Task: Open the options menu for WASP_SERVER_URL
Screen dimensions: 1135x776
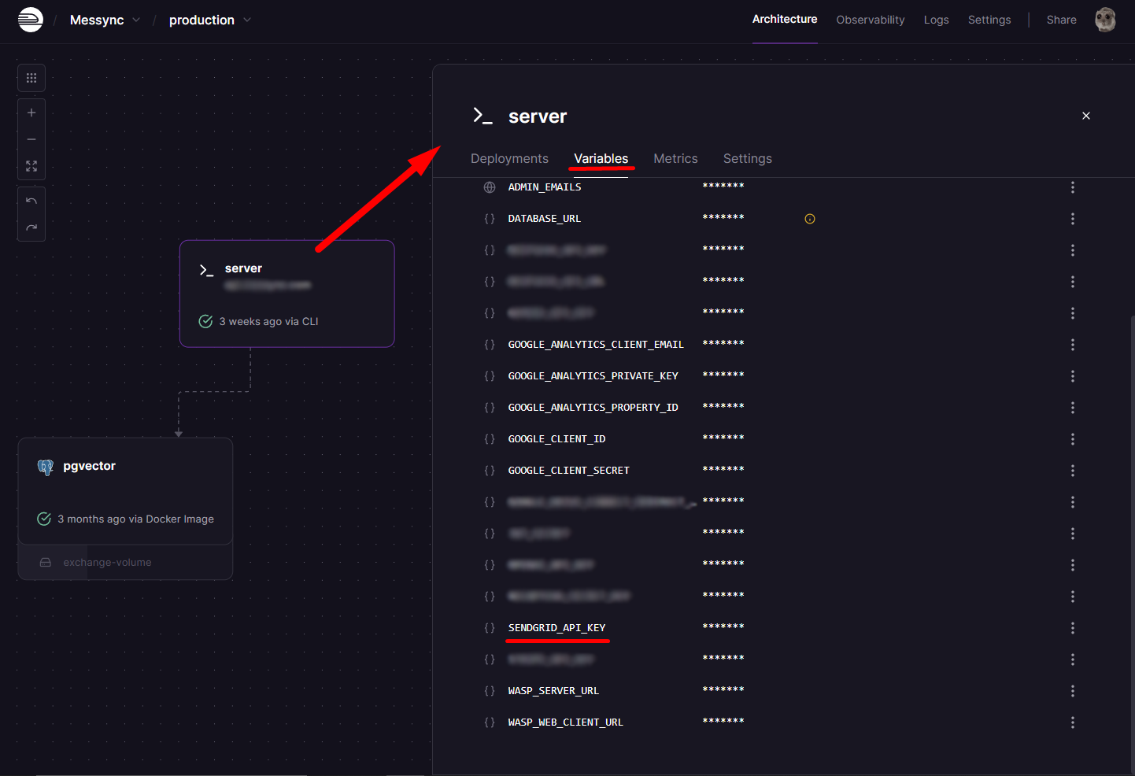Action: (x=1073, y=691)
